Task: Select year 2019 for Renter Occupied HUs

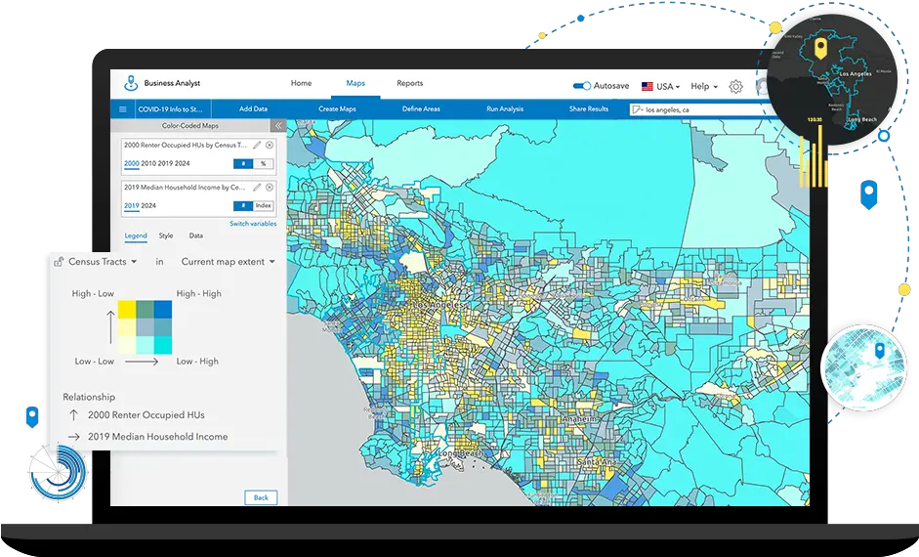Action: (x=165, y=163)
